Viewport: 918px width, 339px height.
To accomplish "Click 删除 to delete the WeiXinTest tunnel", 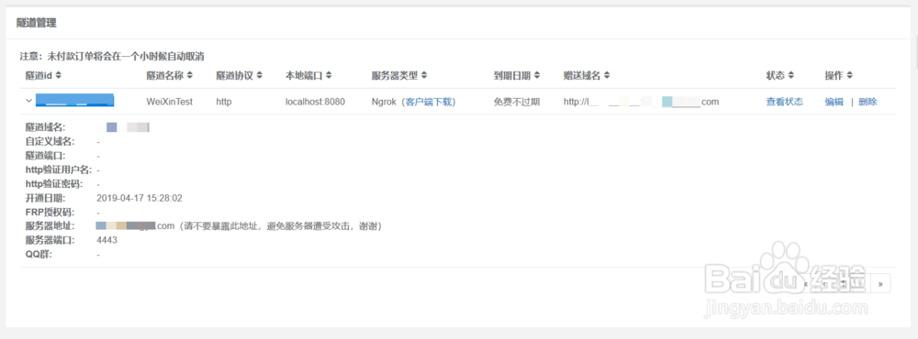I will (x=868, y=102).
